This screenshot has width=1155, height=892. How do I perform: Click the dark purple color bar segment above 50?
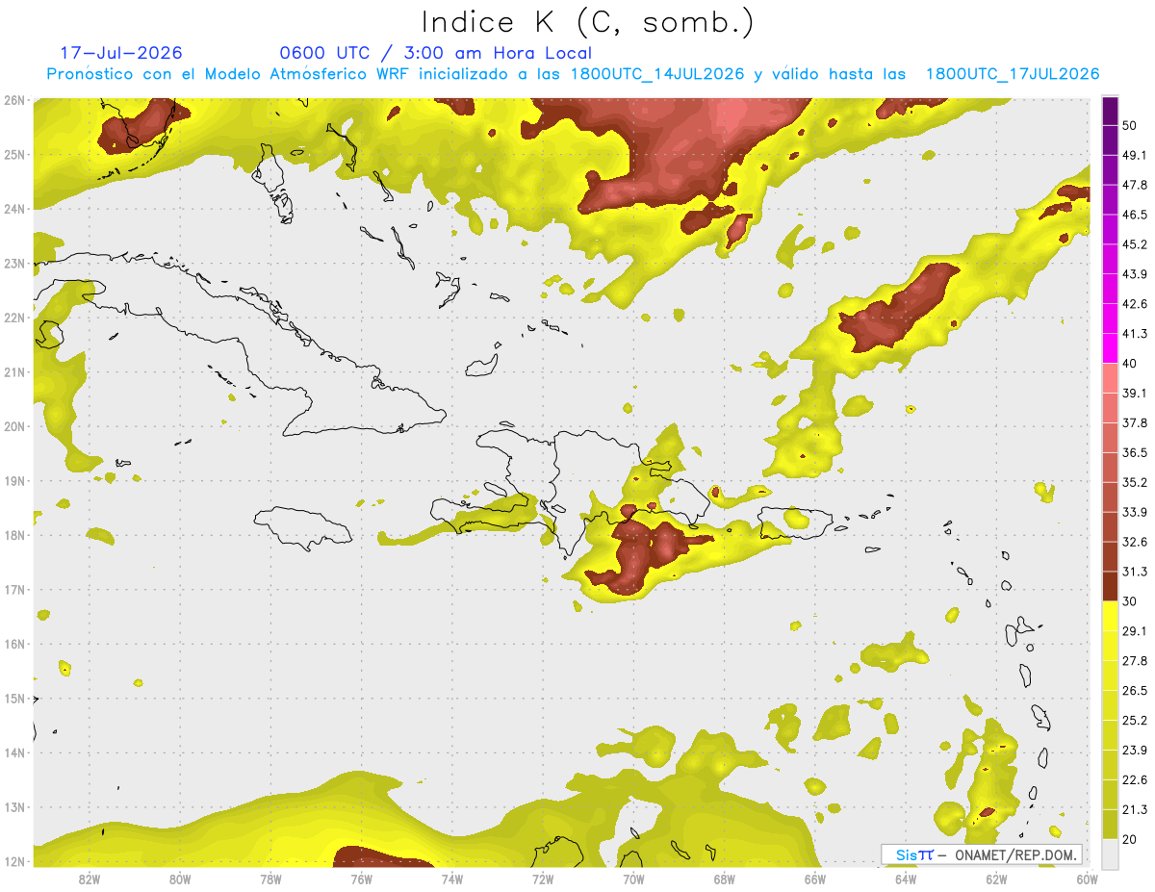[1110, 111]
